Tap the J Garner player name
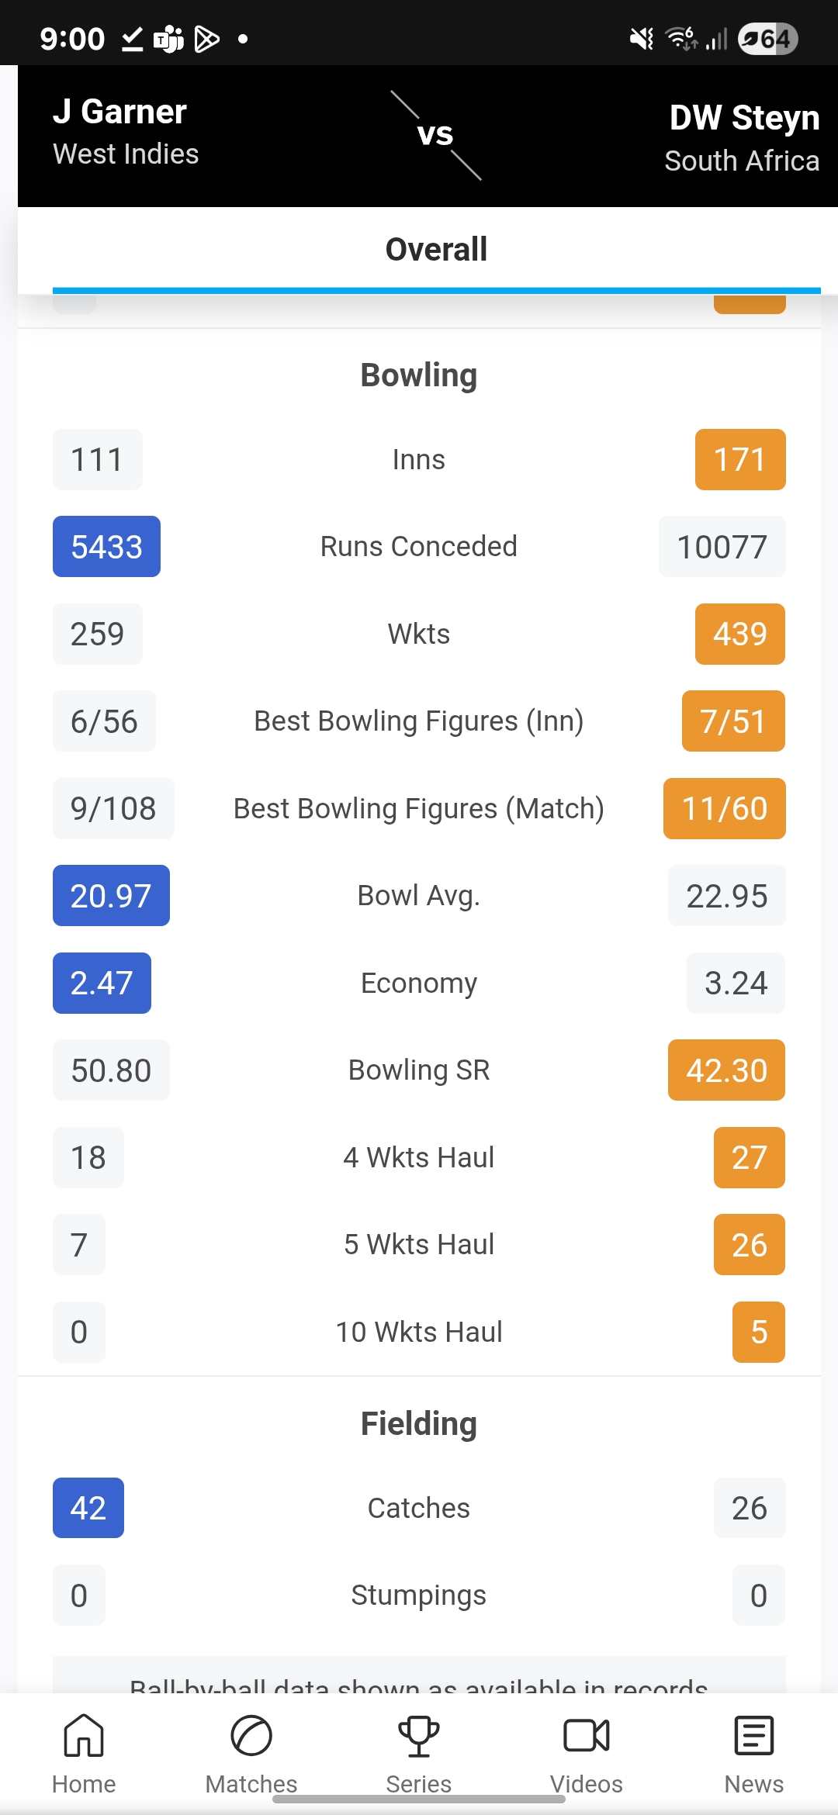The height and width of the screenshot is (1815, 838). point(119,112)
